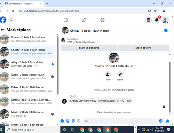Viewport: 174px width, 133px height.
Task: Open the nine-dot Menu grid icon
Action: pyautogui.click(x=149, y=20)
